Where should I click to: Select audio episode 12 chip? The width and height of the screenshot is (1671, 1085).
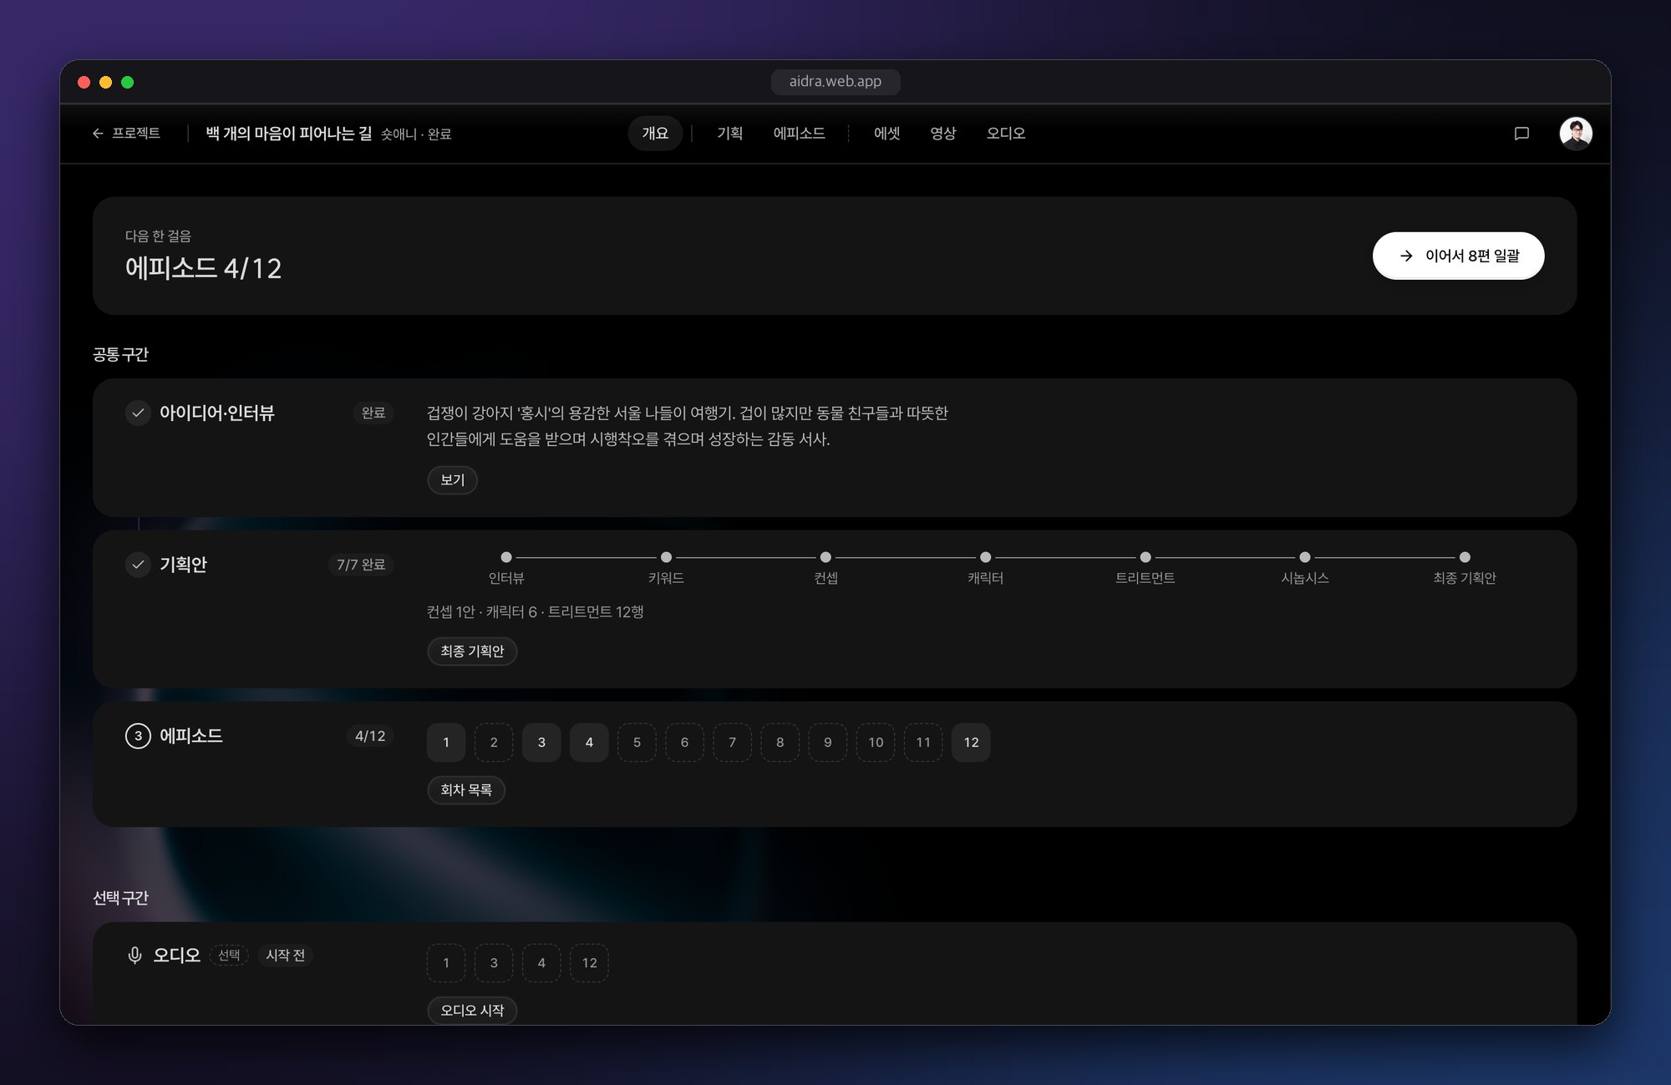[x=589, y=963]
